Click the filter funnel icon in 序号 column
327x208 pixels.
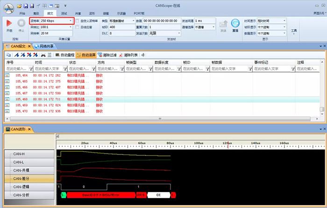30,68
